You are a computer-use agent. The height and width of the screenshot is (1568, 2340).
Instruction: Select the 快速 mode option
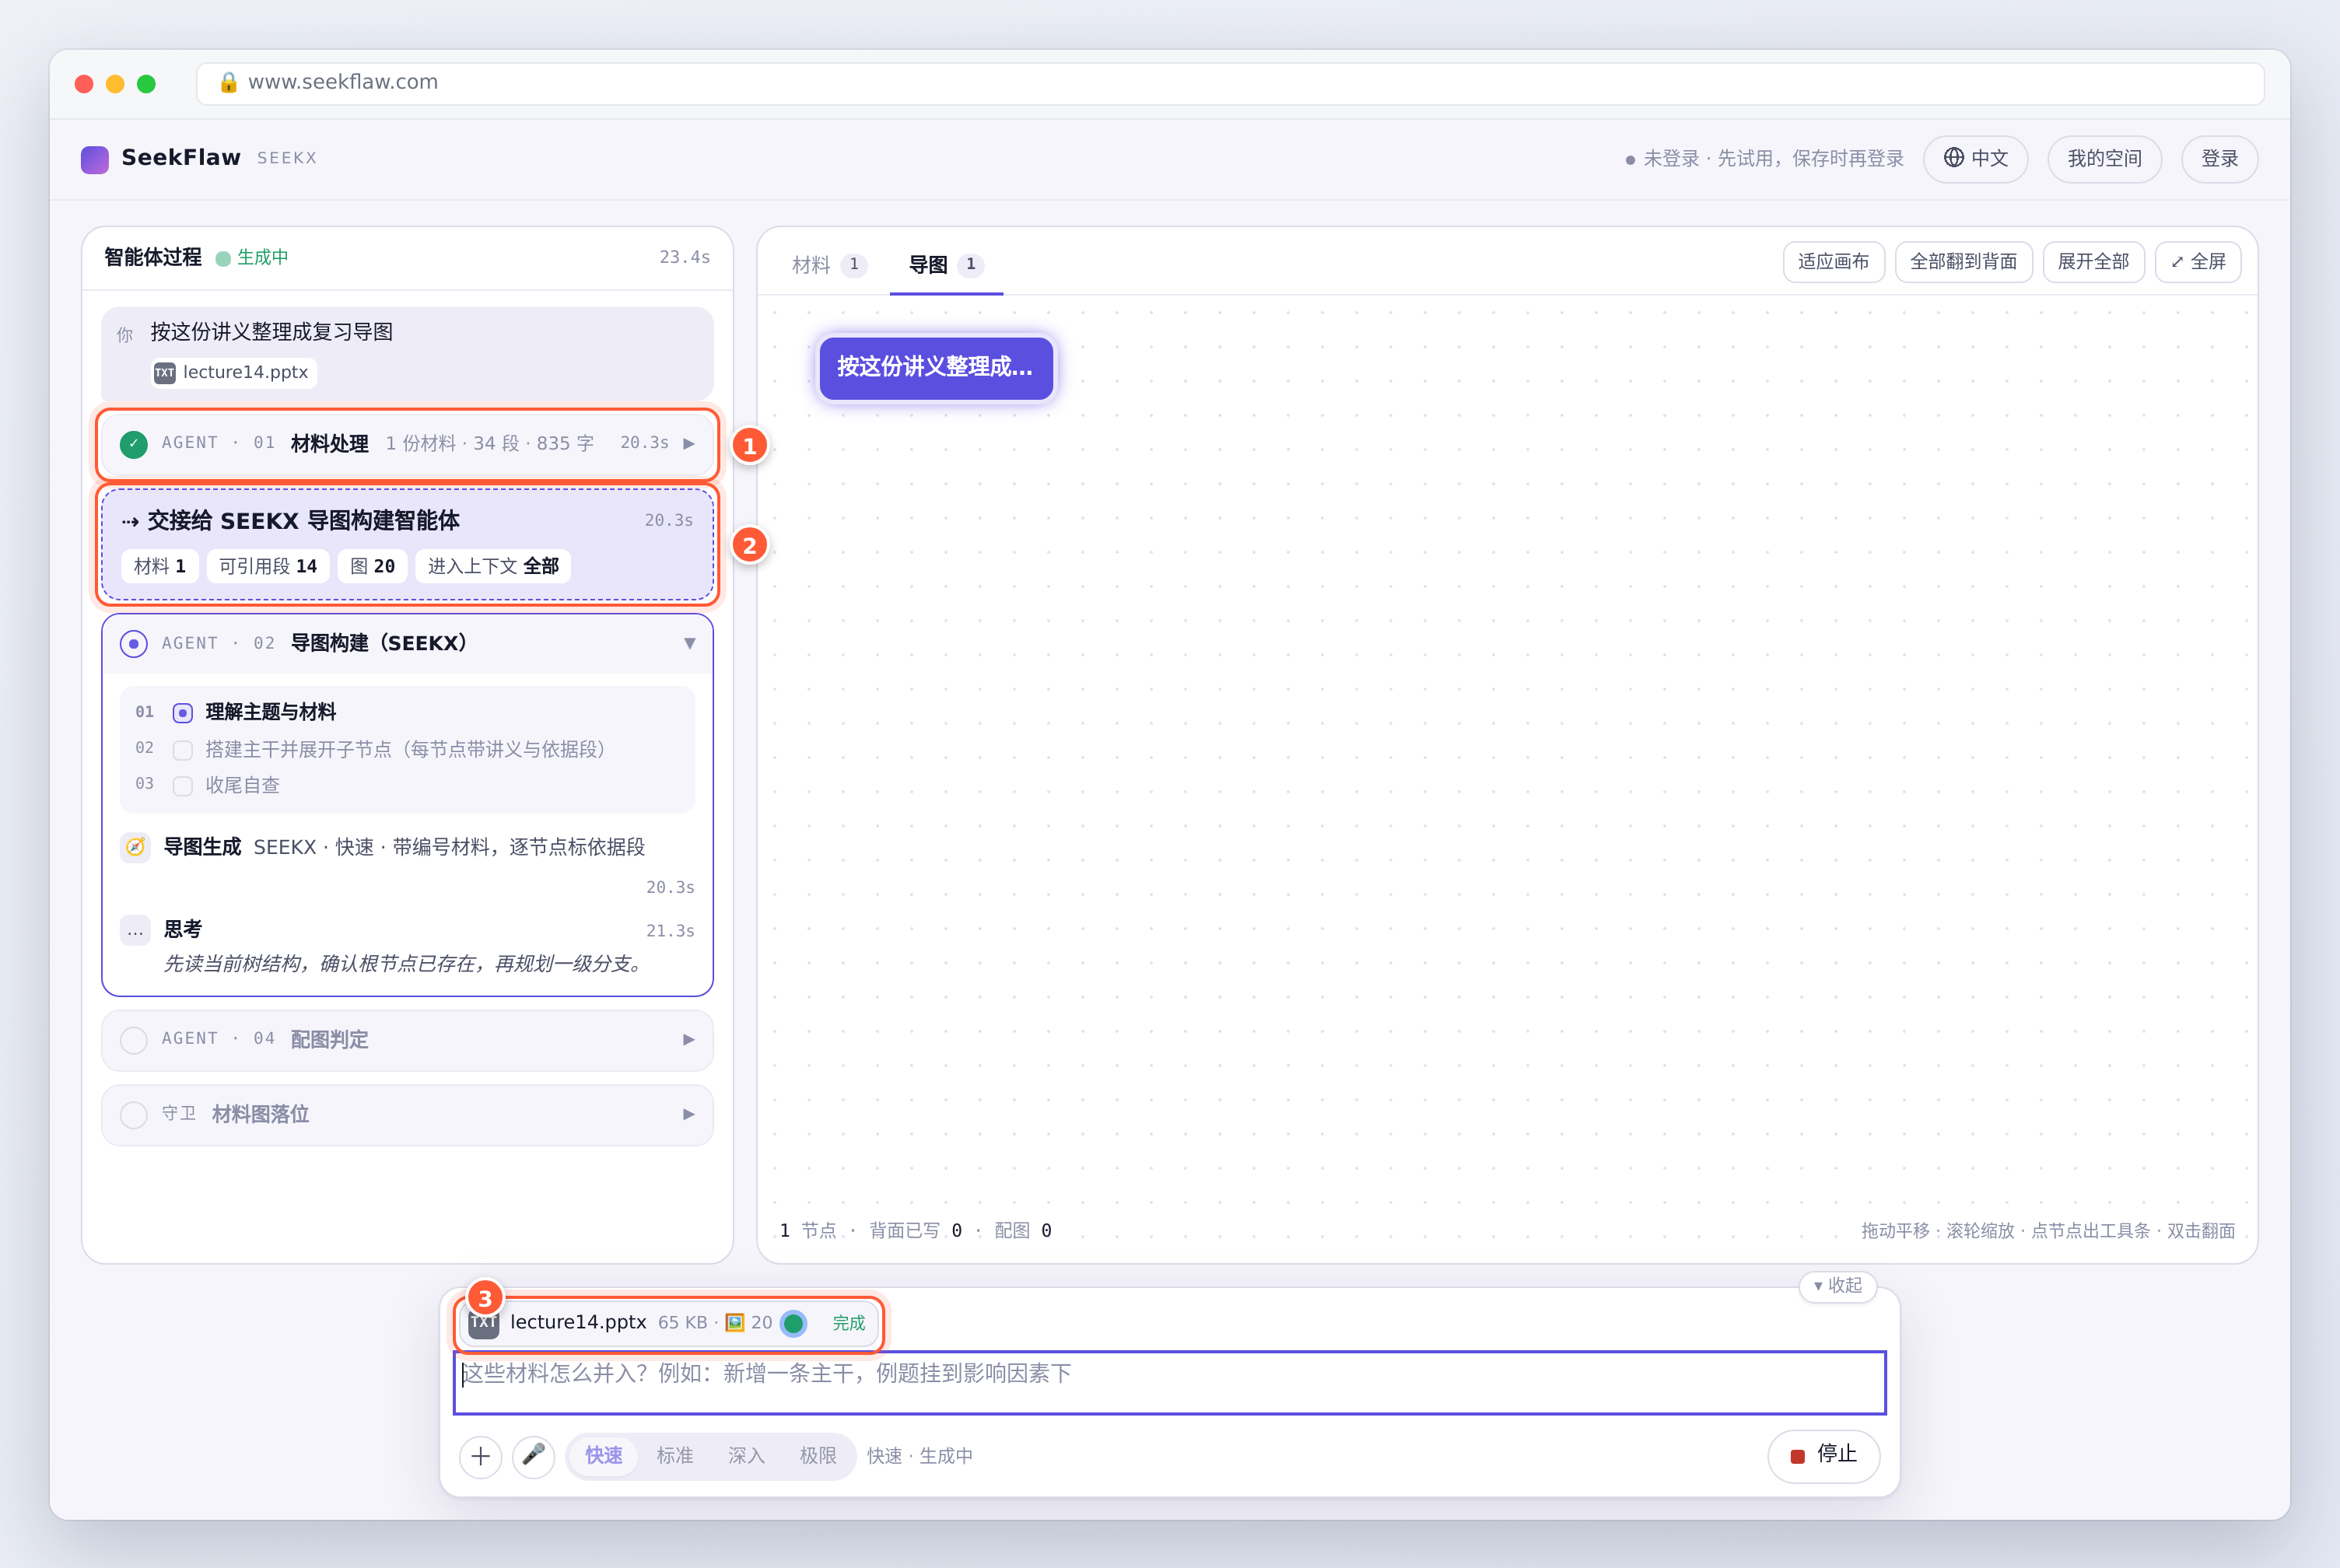click(x=604, y=1455)
